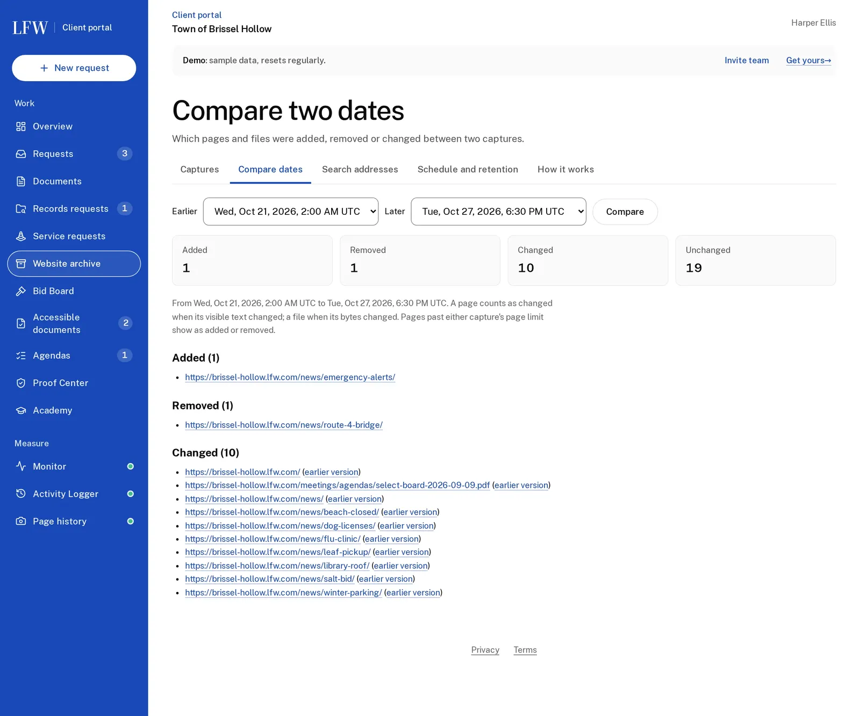This screenshot has width=860, height=716.
Task: View earlier version of the homepage
Action: click(332, 472)
